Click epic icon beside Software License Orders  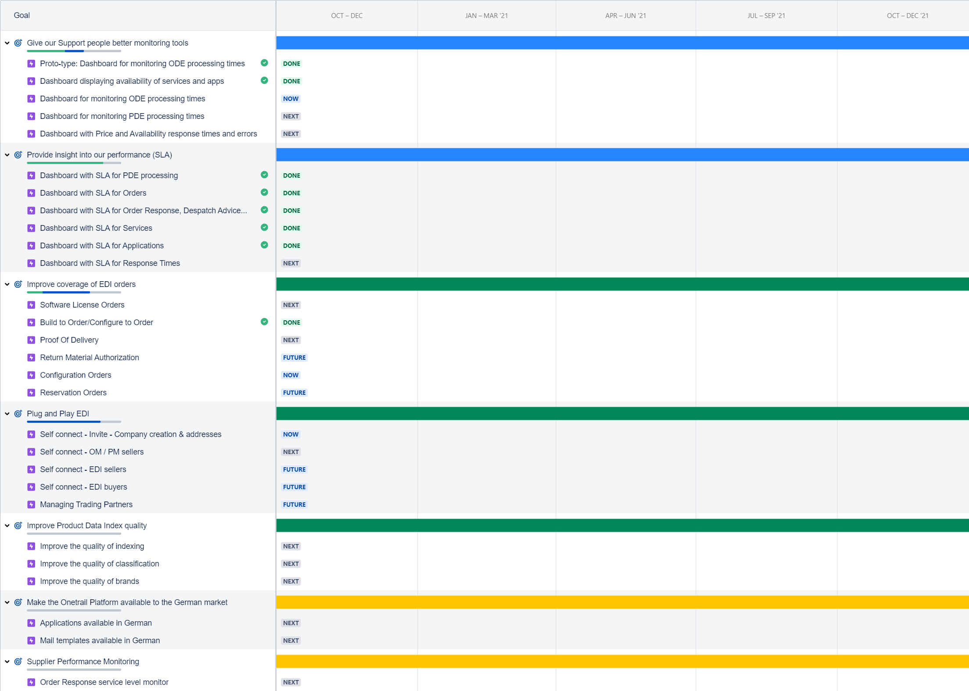31,305
